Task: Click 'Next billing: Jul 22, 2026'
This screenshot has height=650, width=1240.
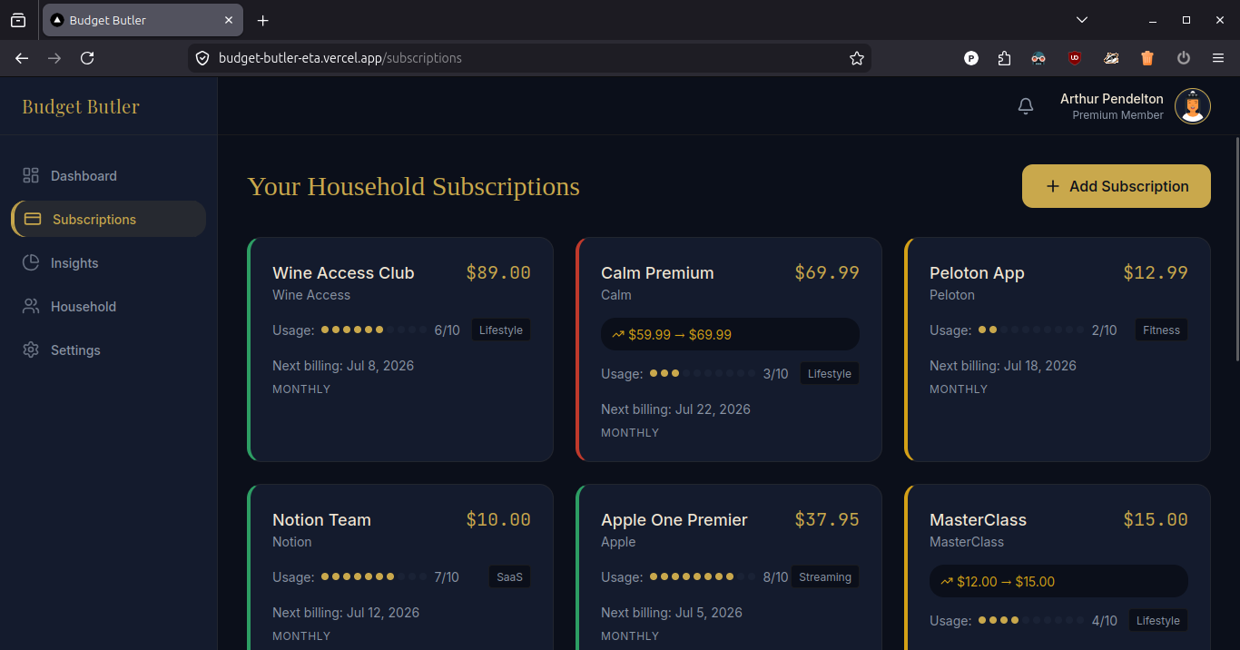Action: (x=675, y=409)
